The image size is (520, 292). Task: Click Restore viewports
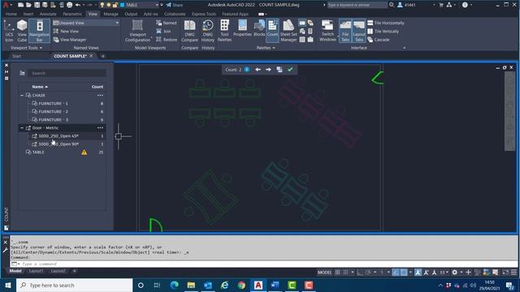coord(167,40)
